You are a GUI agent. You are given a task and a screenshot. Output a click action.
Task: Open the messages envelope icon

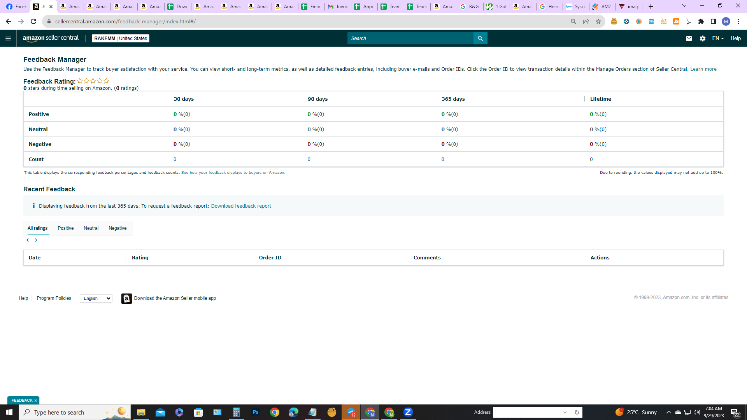689,38
